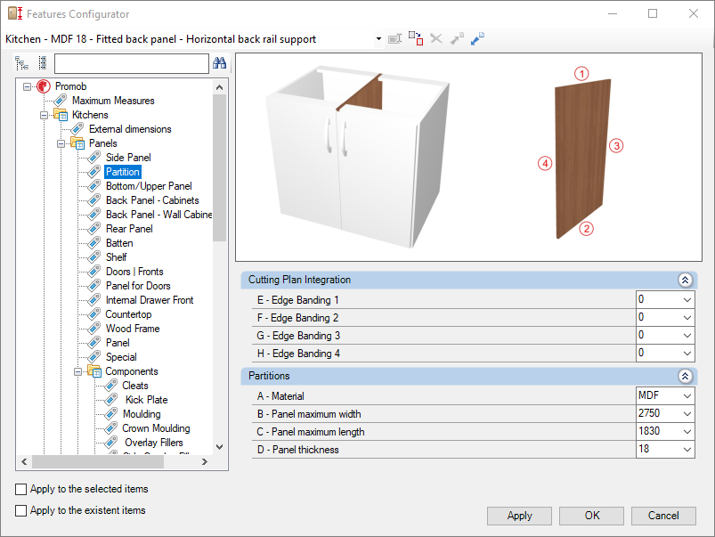Collapse the Panels tree node

click(x=61, y=143)
